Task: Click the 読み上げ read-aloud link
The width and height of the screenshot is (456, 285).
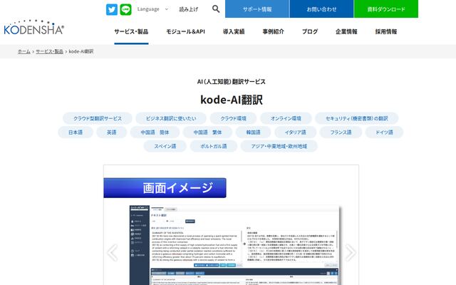Action: coord(188,9)
